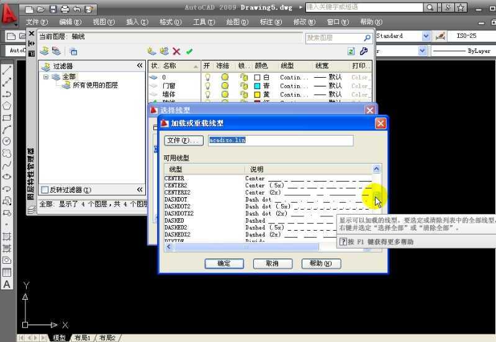Screen dimensions: 496x342
Task: Open the 文件(F) menu
Action: point(37,22)
